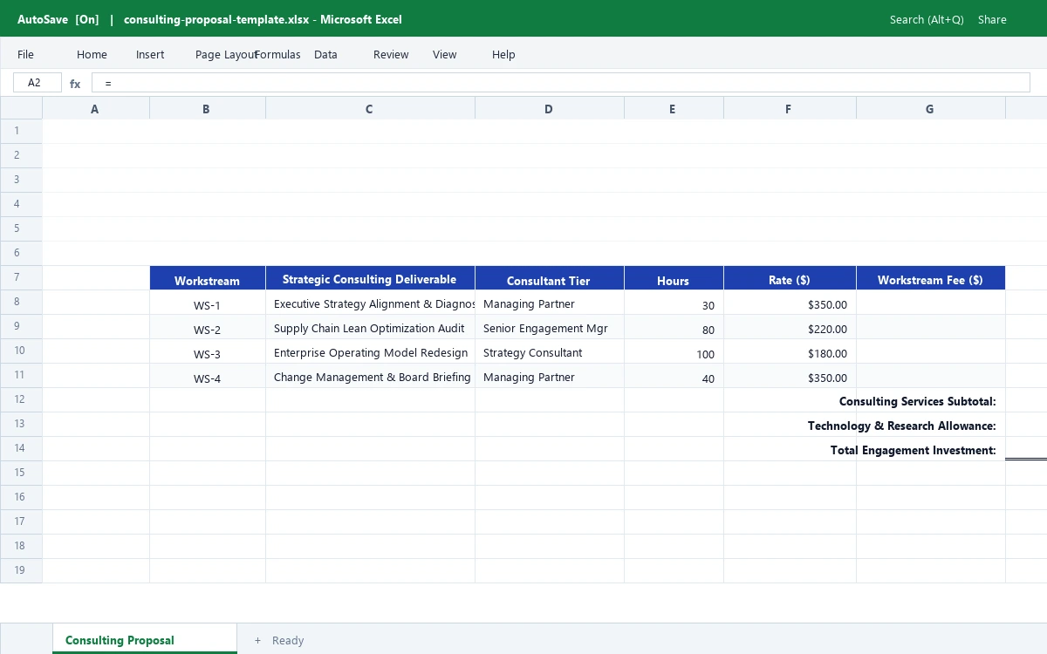Click the hours value 30

pos(674,303)
